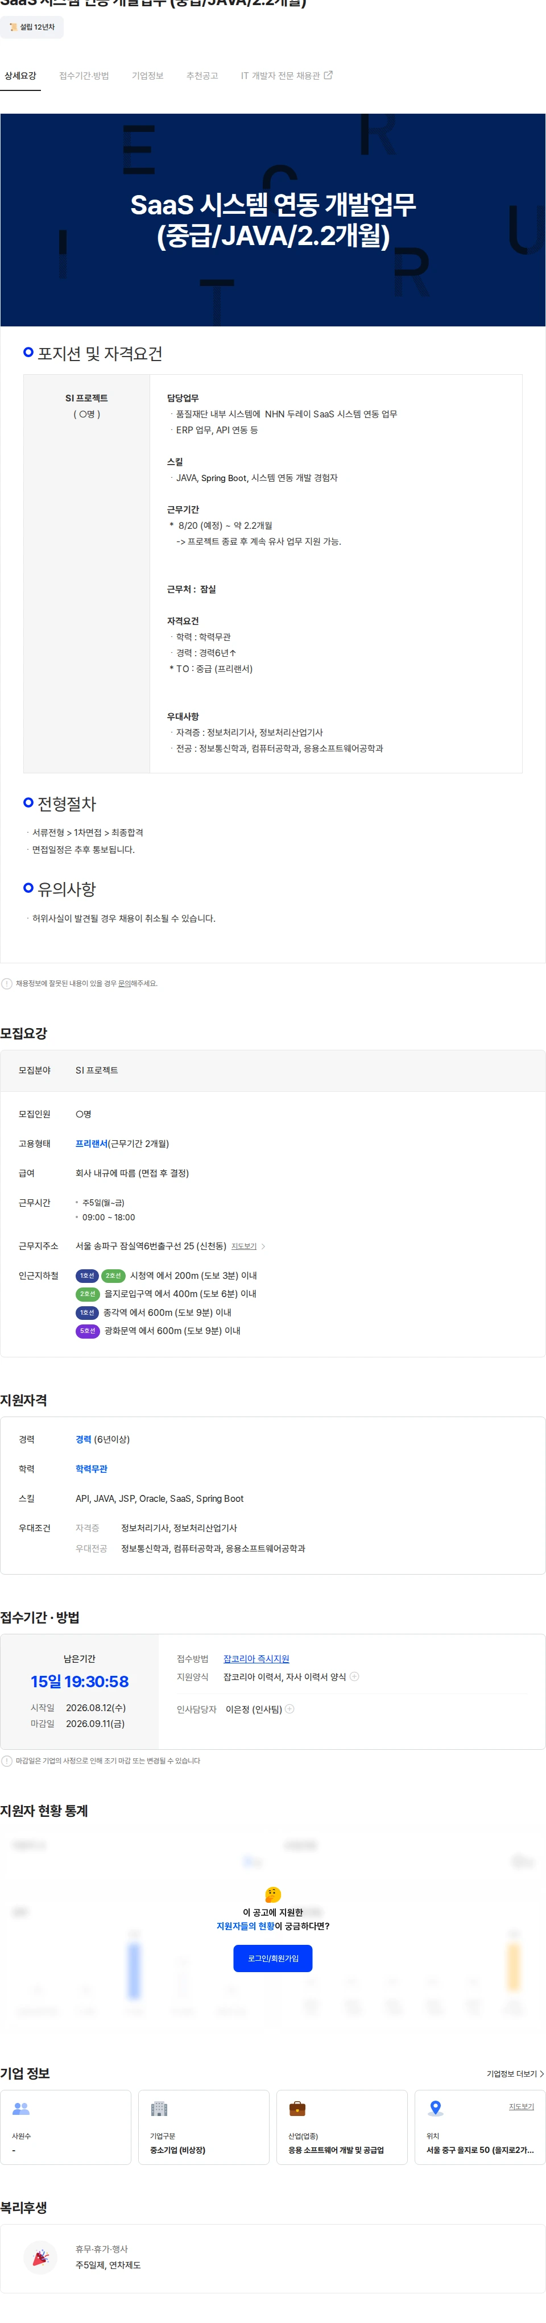Select the 상세요강 tab
The width and height of the screenshot is (546, 2323).
(20, 76)
